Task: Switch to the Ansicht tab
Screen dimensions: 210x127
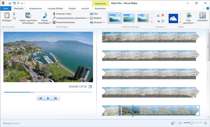Action: 85,8
